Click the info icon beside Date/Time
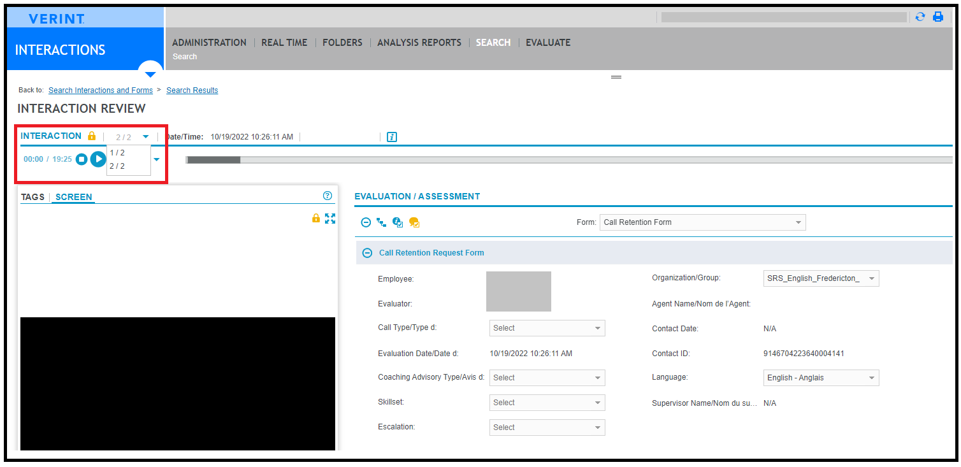Image resolution: width=961 pixels, height=467 pixels. click(392, 137)
